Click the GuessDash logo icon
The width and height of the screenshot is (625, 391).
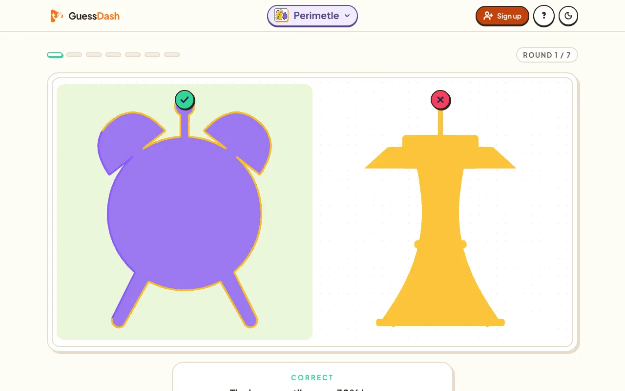click(57, 16)
